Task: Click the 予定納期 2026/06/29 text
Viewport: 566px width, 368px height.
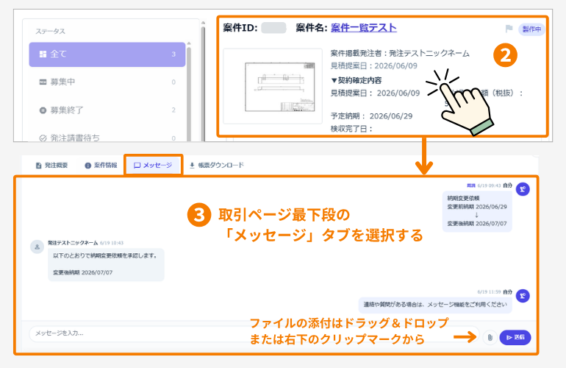Action: point(371,116)
